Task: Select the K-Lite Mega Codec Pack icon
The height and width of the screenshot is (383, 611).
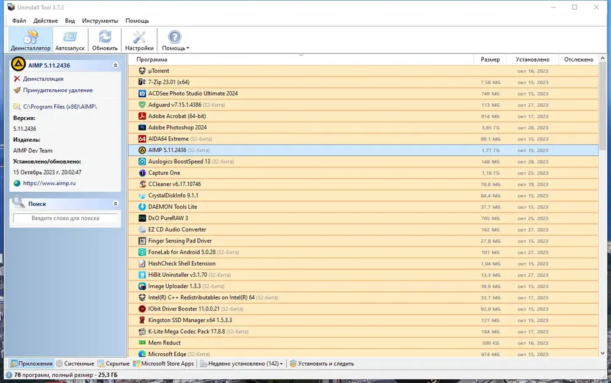Action: pos(142,332)
